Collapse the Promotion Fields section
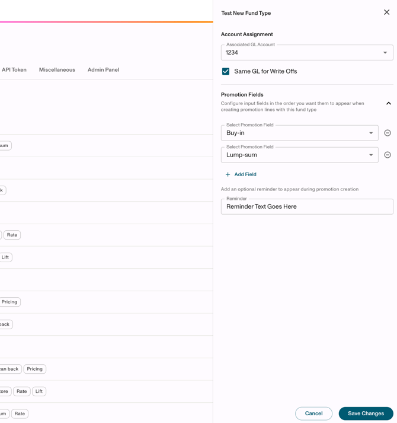 click(388, 103)
